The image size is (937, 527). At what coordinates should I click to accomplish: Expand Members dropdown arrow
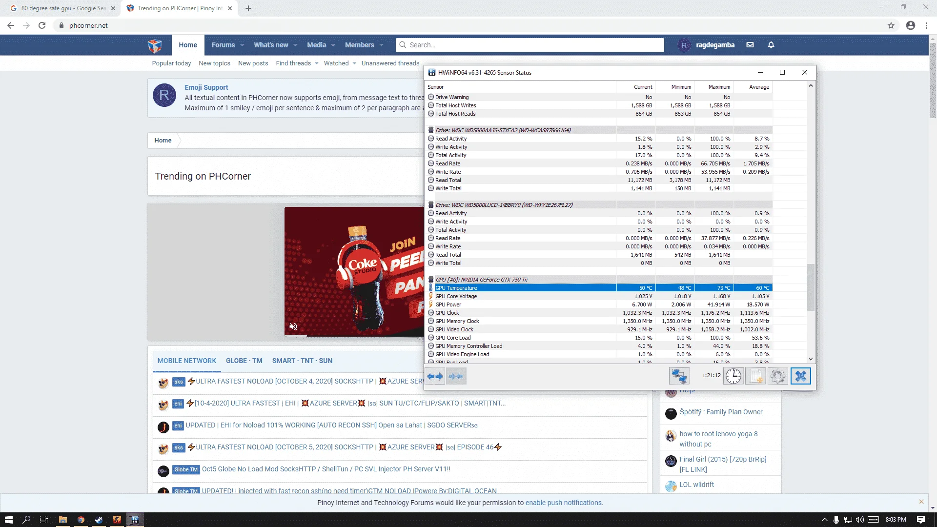click(x=381, y=45)
